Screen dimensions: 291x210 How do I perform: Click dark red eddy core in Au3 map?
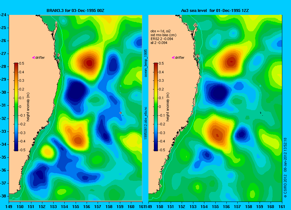pos(231,62)
